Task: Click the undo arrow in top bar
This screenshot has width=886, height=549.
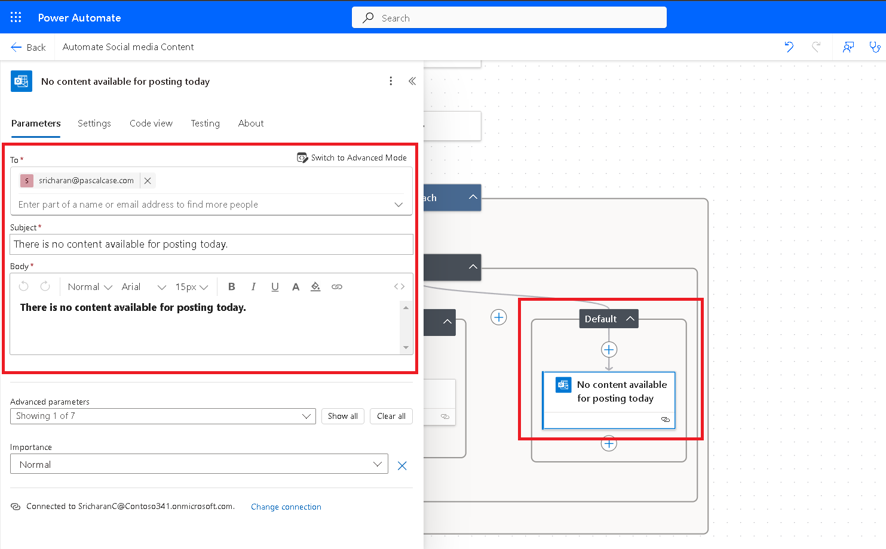Action: click(789, 47)
